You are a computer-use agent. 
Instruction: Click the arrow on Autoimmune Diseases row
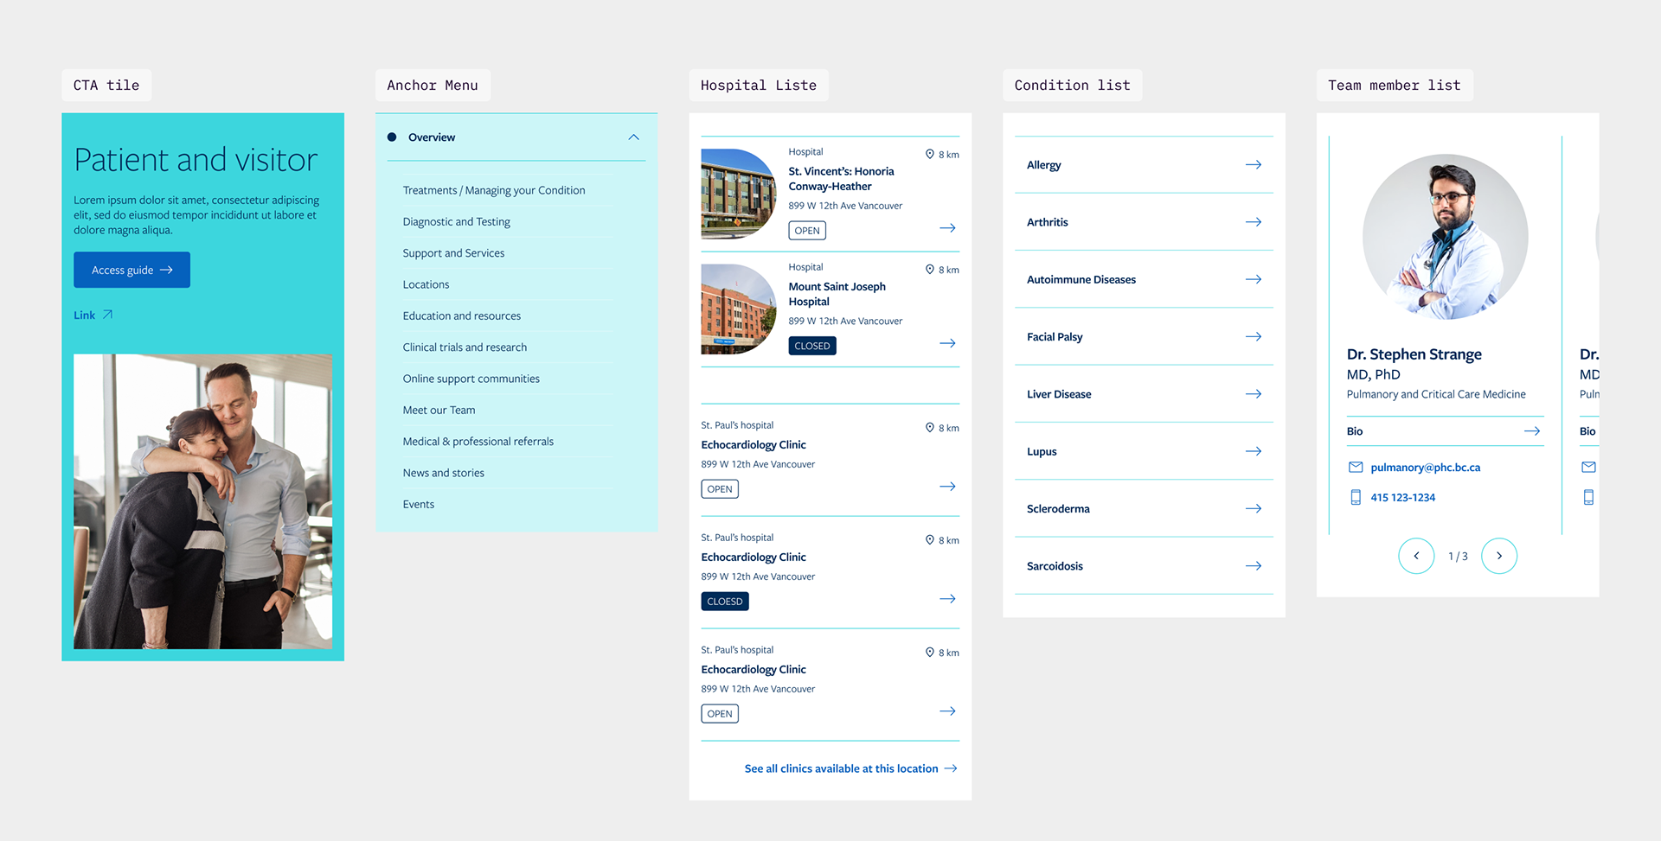(x=1253, y=279)
